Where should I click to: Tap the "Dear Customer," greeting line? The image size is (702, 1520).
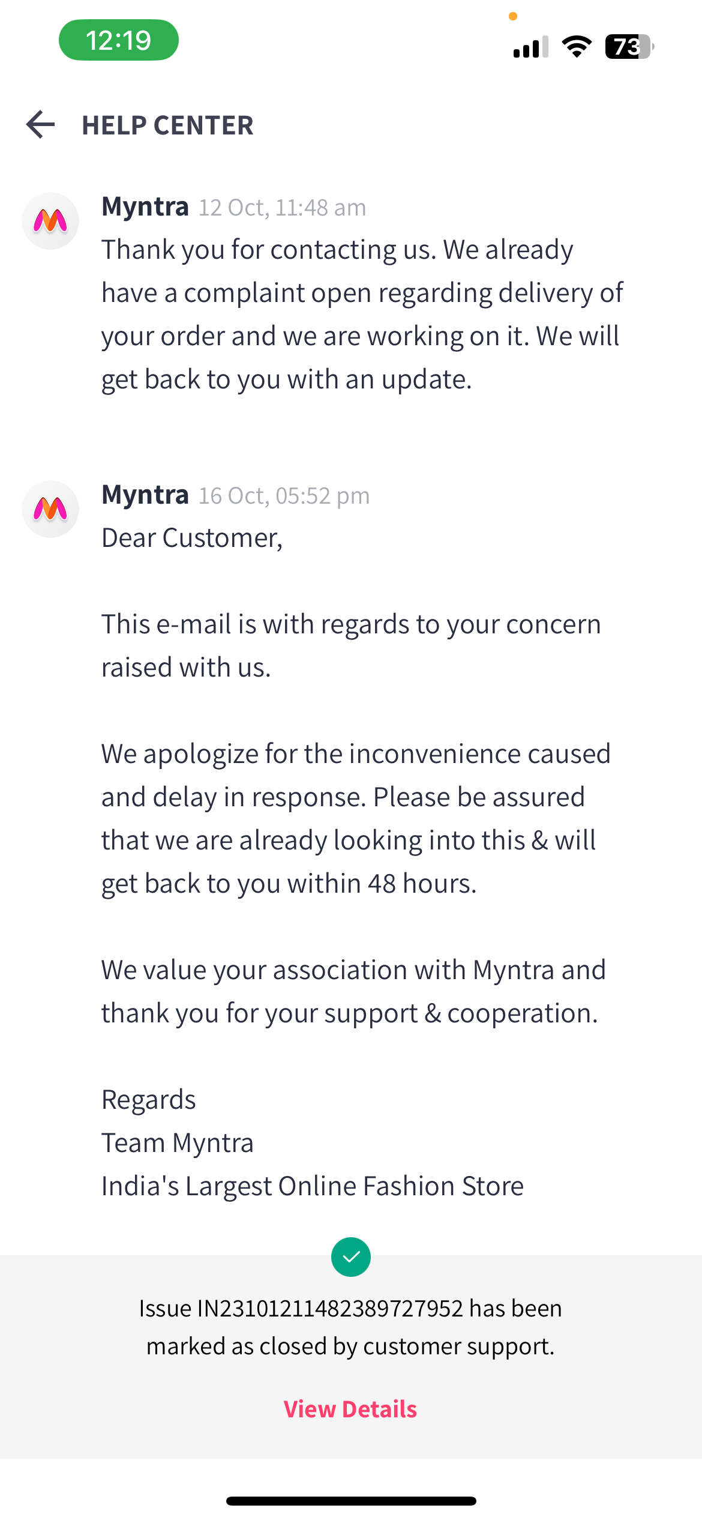(x=192, y=538)
